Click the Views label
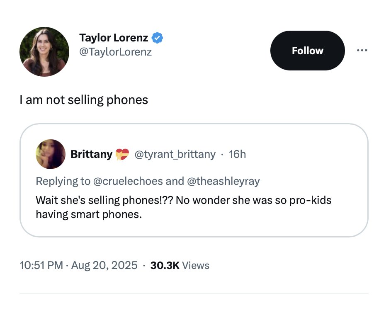374x310 pixels. click(x=196, y=265)
